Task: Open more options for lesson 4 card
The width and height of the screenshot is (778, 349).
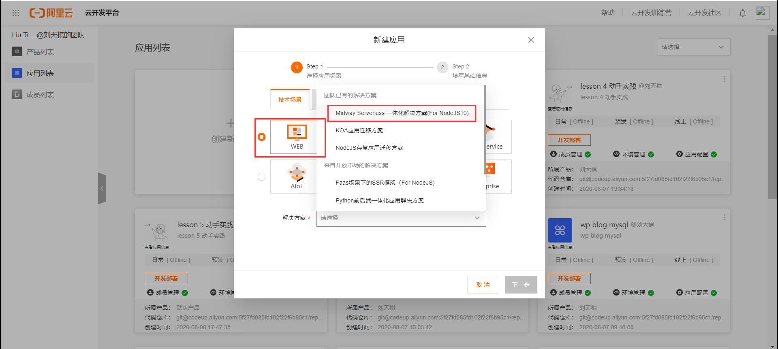Action: point(725,79)
